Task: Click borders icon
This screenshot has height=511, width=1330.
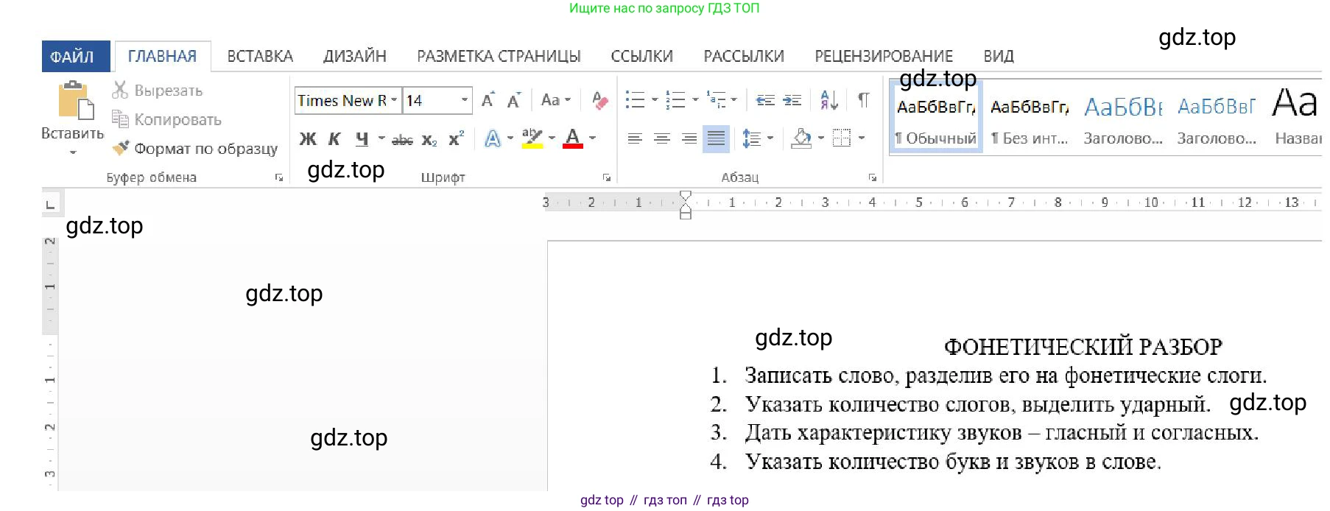Action: [x=841, y=138]
